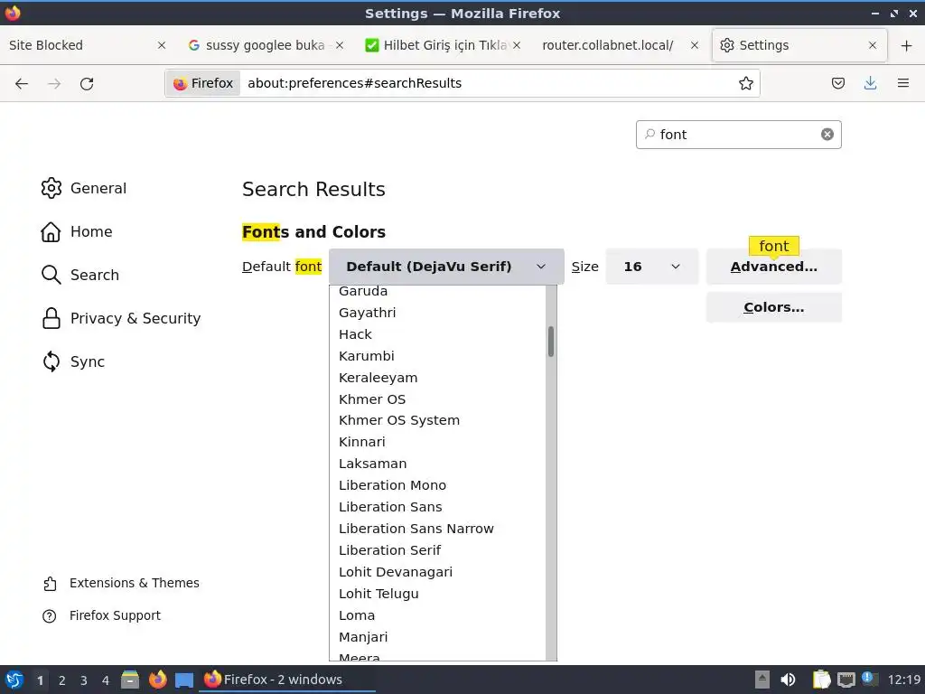Click the forward navigation arrow
Viewport: 925px width, 694px height.
(54, 84)
